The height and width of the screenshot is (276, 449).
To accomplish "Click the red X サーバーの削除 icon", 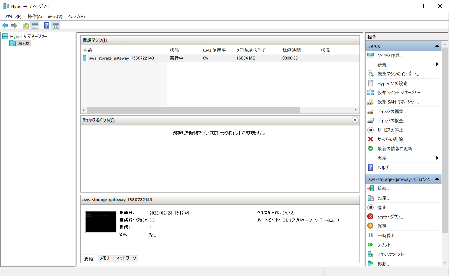I will coord(371,139).
